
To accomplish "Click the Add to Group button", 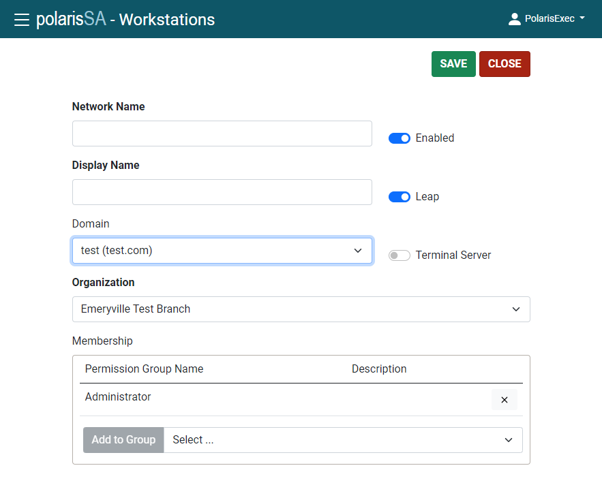I will (123, 440).
